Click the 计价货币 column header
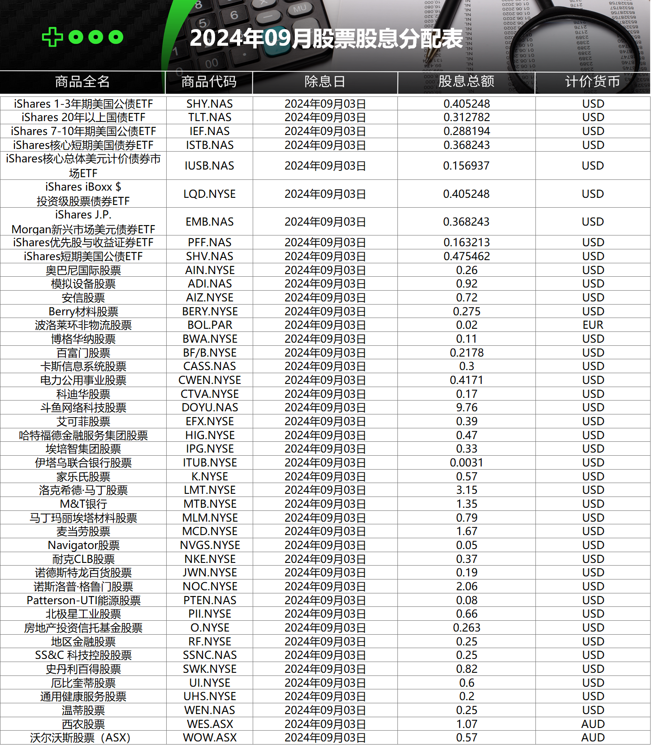 (593, 82)
